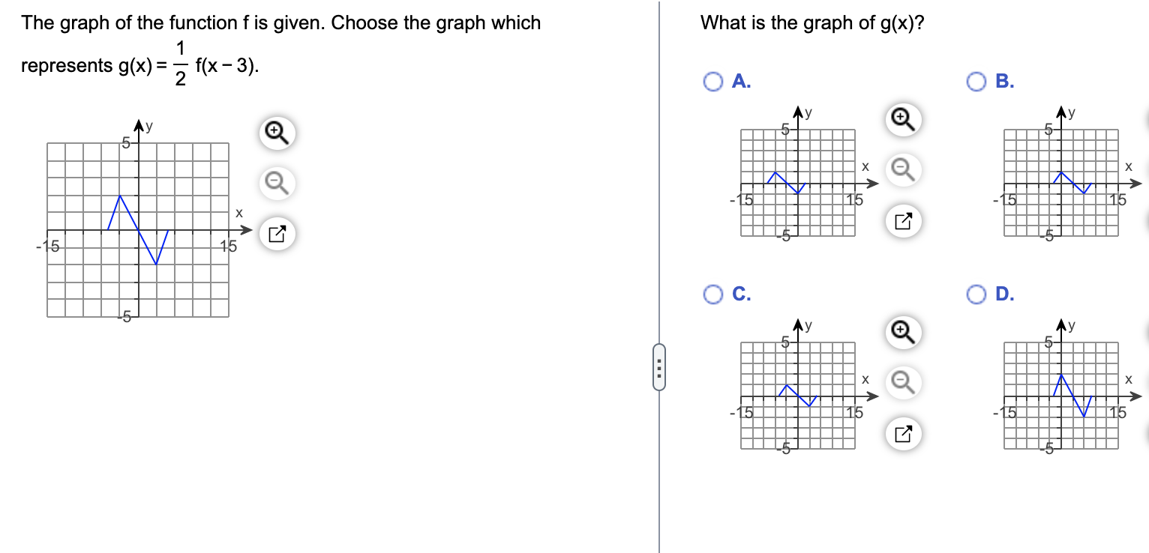Select answer choice C
1149x553 pixels.
[x=711, y=294]
